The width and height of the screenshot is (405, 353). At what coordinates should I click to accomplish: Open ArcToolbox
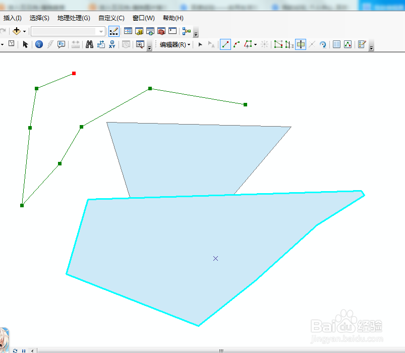(x=161, y=31)
